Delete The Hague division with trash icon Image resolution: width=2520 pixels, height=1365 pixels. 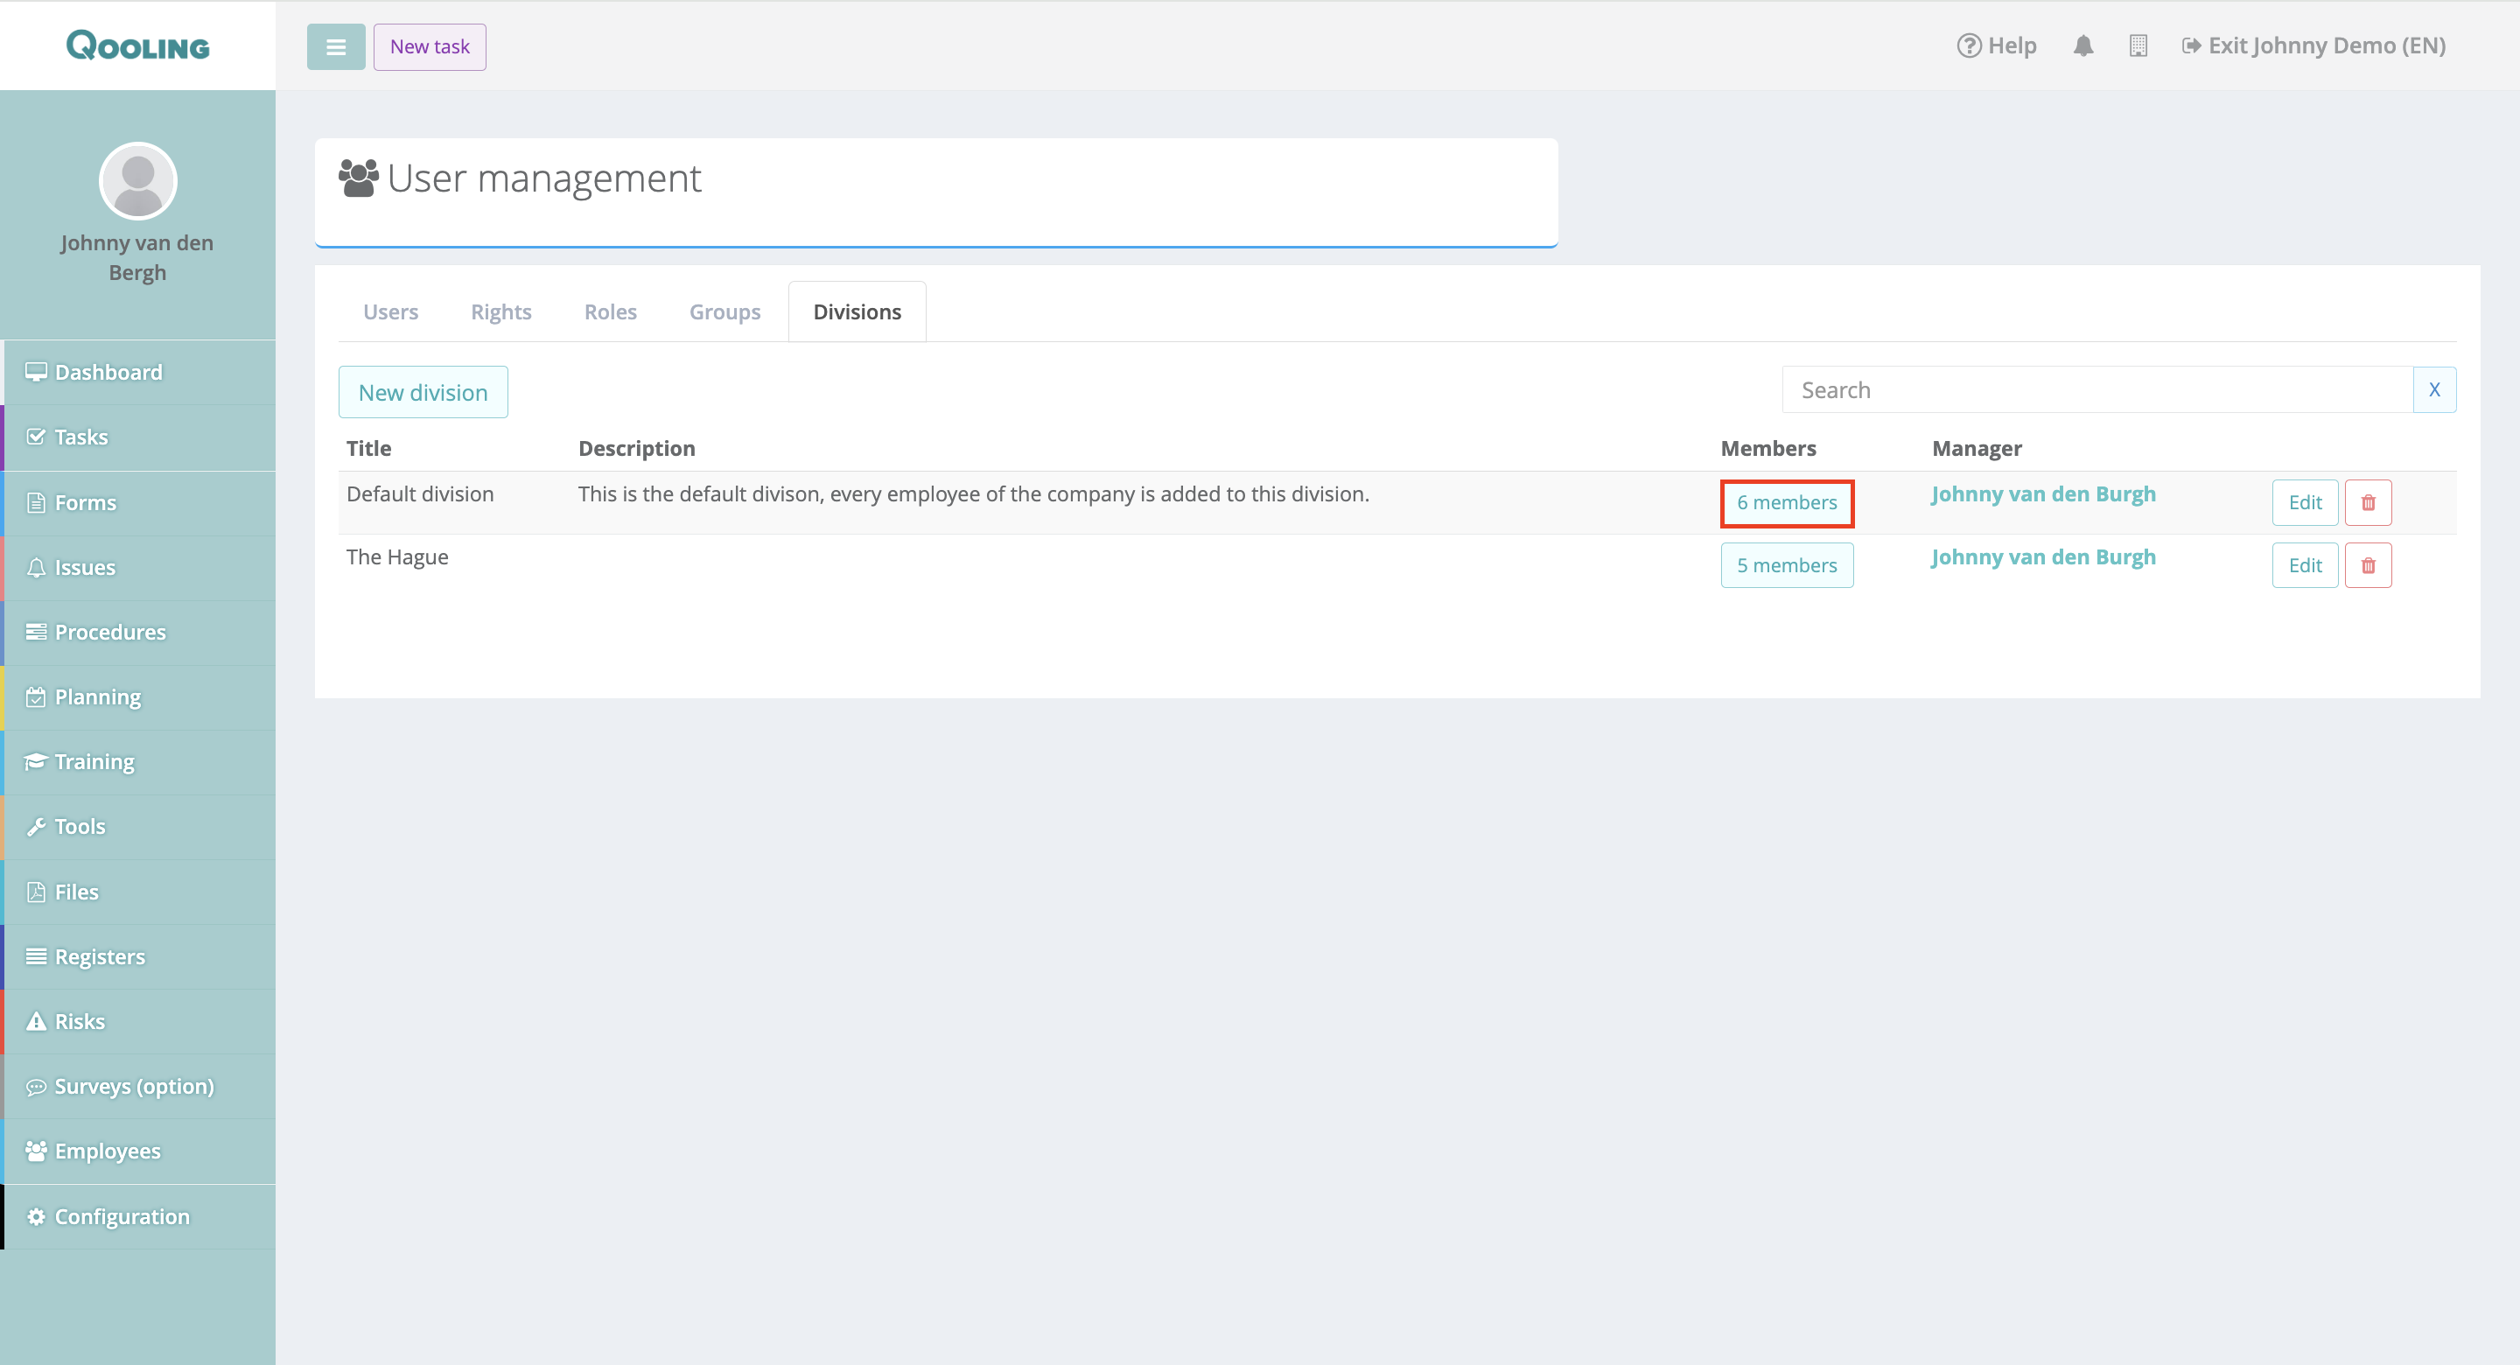tap(2368, 565)
